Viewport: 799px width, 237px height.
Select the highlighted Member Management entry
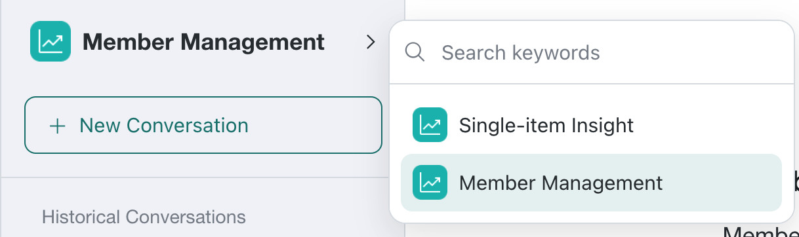pyautogui.click(x=591, y=183)
